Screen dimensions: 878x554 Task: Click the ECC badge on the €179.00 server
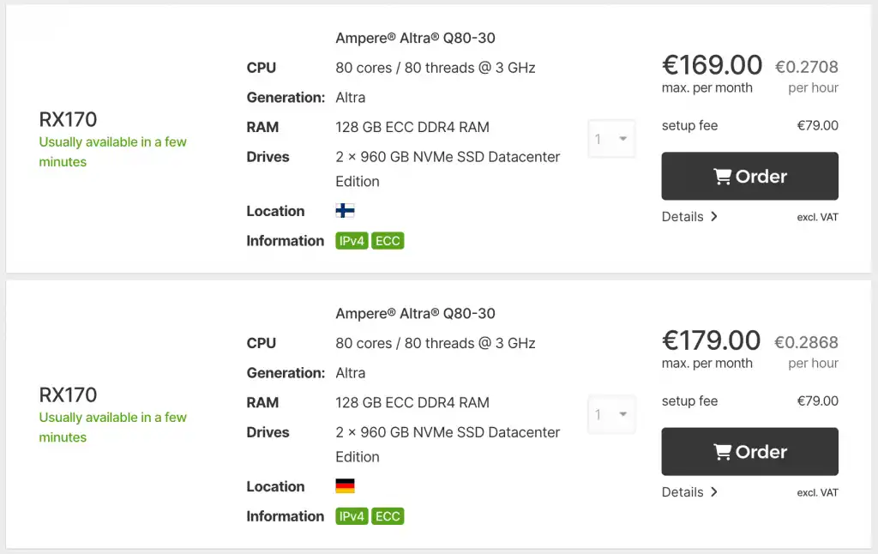(388, 516)
